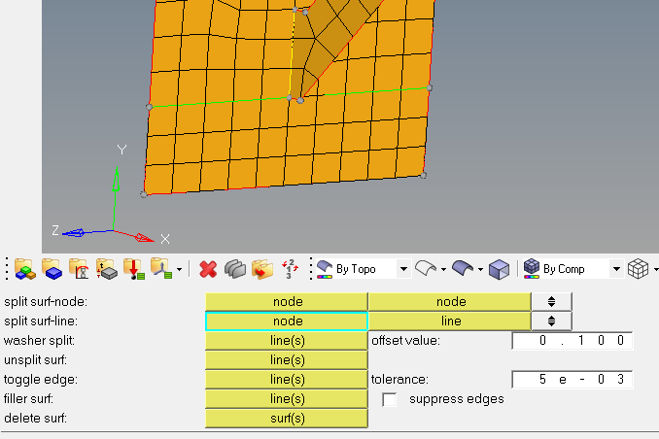
Task: Open the Materials collector folder icon
Action: pyautogui.click(x=79, y=269)
